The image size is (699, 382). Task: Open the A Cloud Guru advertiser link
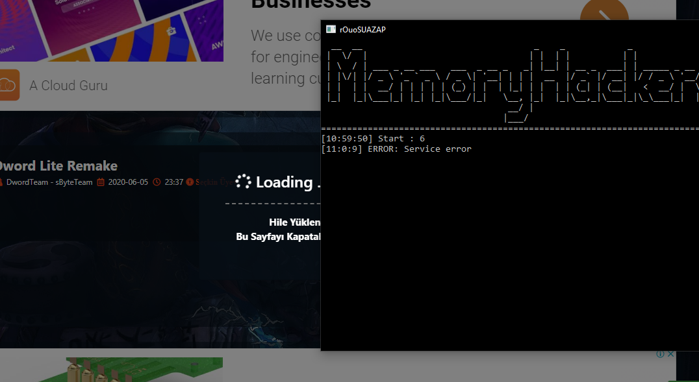point(69,86)
